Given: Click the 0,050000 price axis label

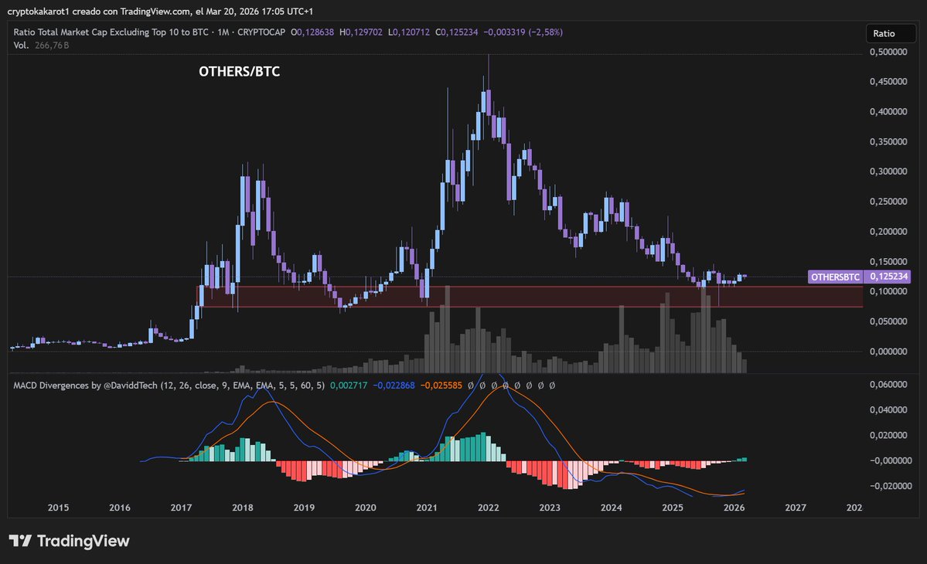Looking at the screenshot, I should tap(888, 321).
